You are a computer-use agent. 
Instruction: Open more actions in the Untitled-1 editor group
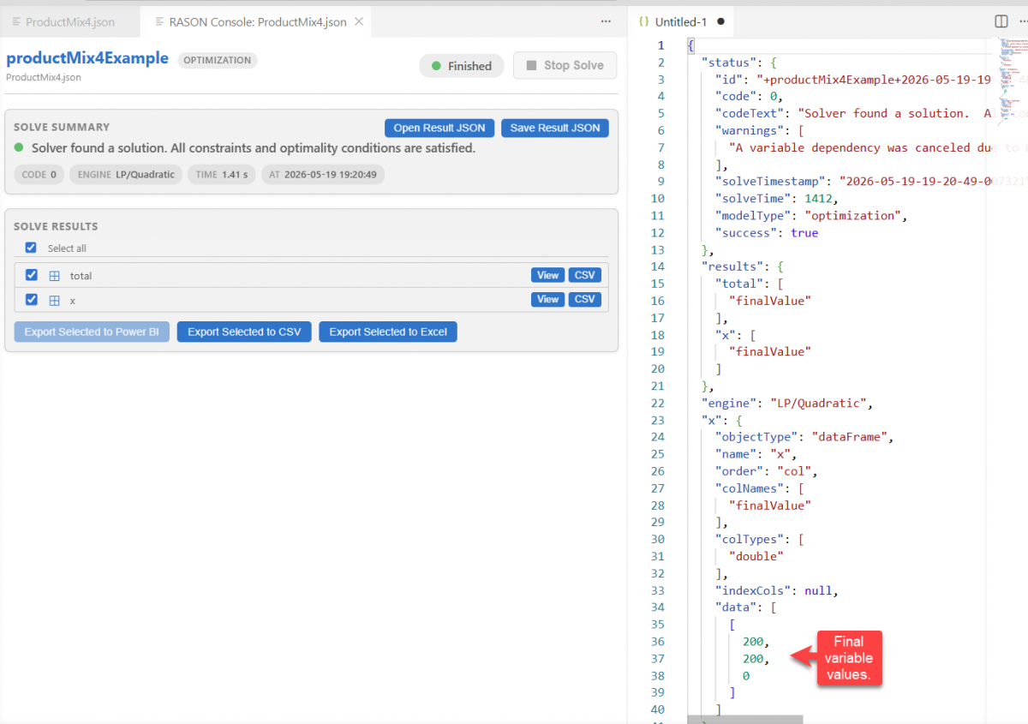click(x=1025, y=21)
